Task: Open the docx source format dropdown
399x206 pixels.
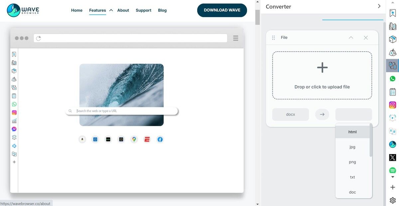Action: point(290,114)
